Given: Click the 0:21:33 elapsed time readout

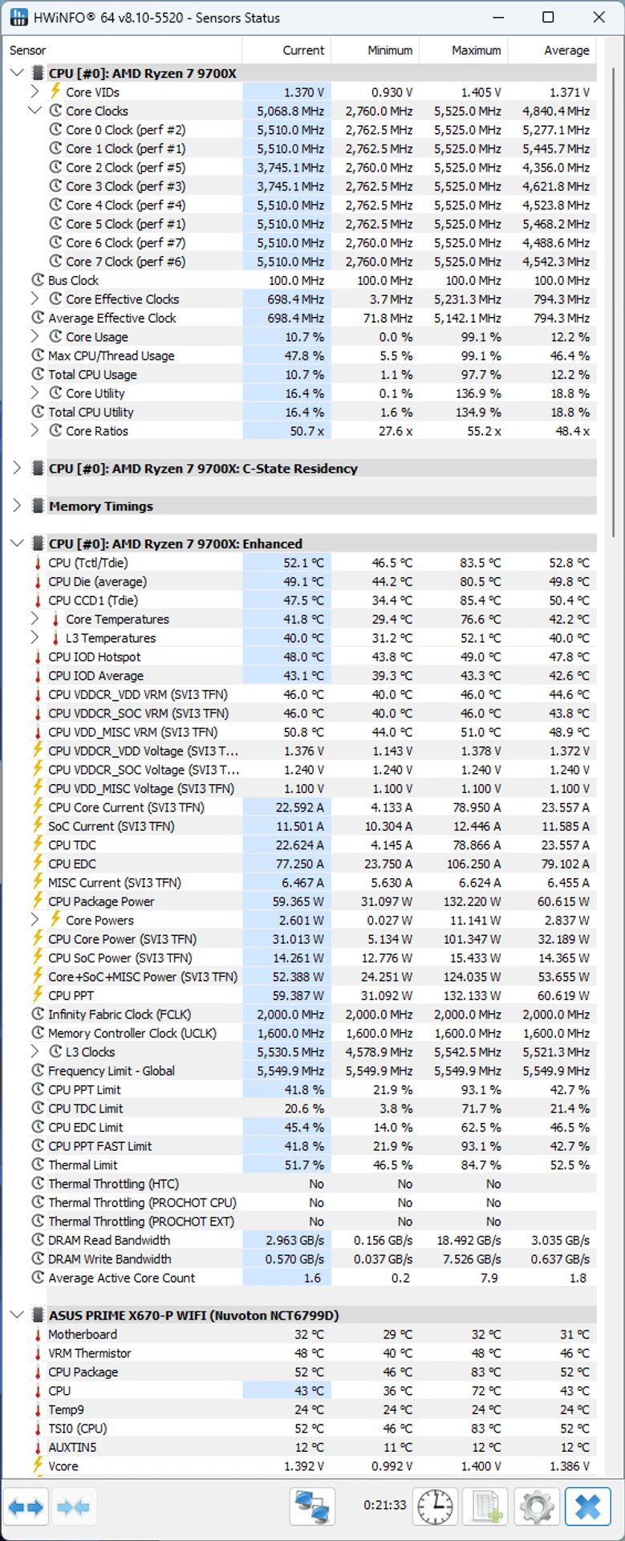Looking at the screenshot, I should tap(385, 1506).
